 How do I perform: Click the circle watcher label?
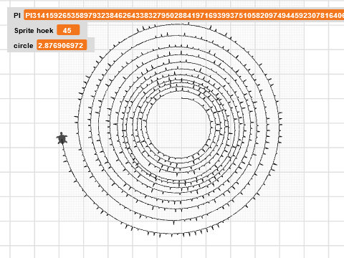24,46
